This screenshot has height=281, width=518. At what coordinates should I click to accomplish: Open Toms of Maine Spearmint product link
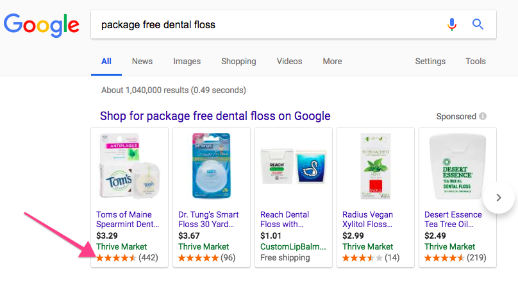[x=127, y=219]
